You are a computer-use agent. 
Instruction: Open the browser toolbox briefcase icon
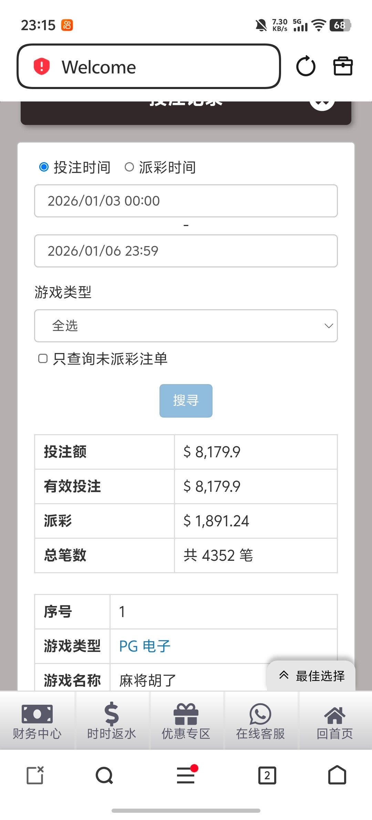coord(343,66)
